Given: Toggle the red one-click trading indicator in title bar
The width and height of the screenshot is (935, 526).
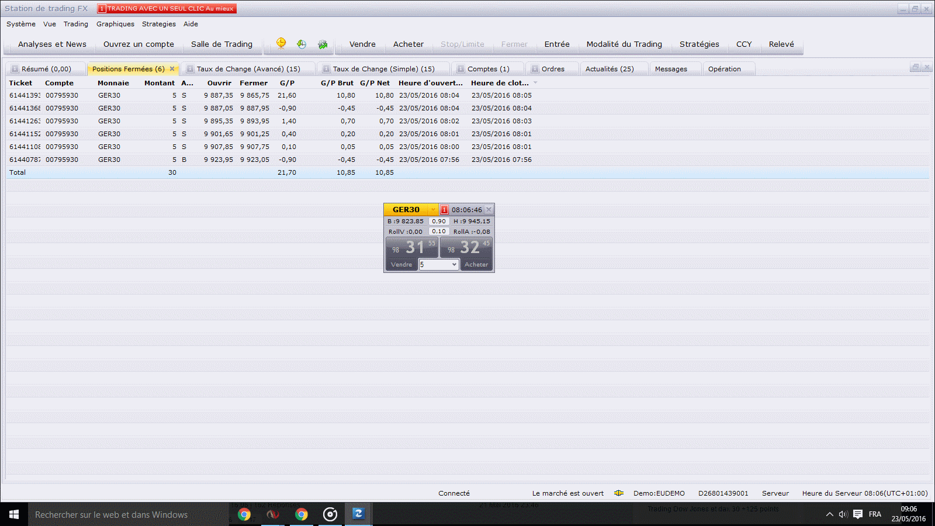Looking at the screenshot, I should tap(167, 8).
